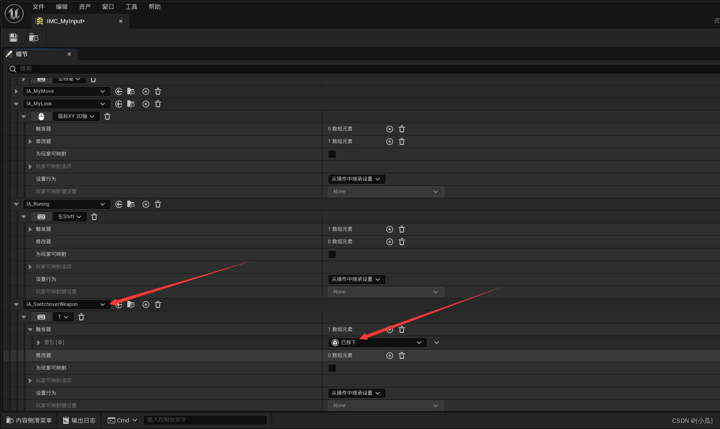Toggle 为玩家可映射 checkbox under IA_Runing
The image size is (720, 429).
[332, 254]
